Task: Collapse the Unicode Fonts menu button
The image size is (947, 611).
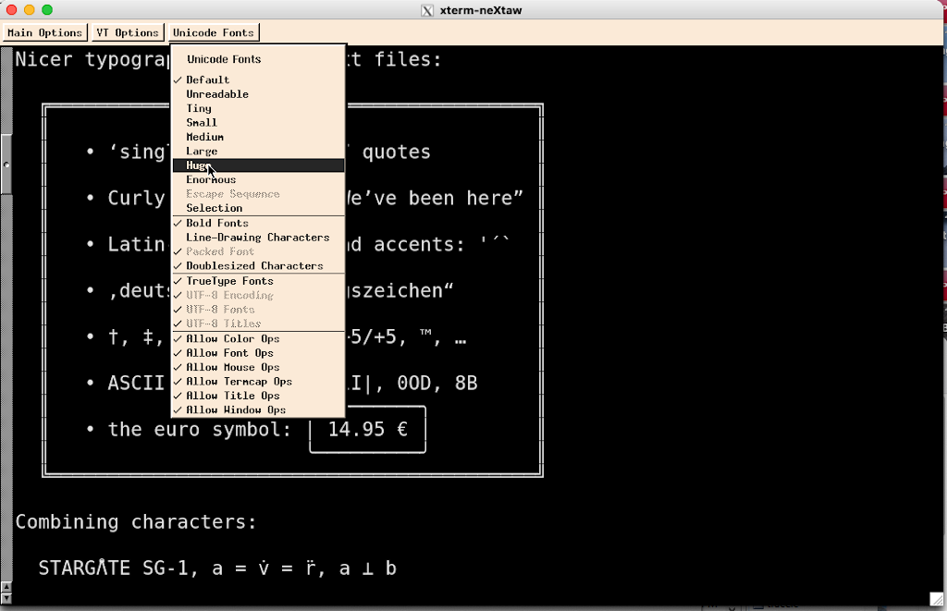Action: click(213, 32)
